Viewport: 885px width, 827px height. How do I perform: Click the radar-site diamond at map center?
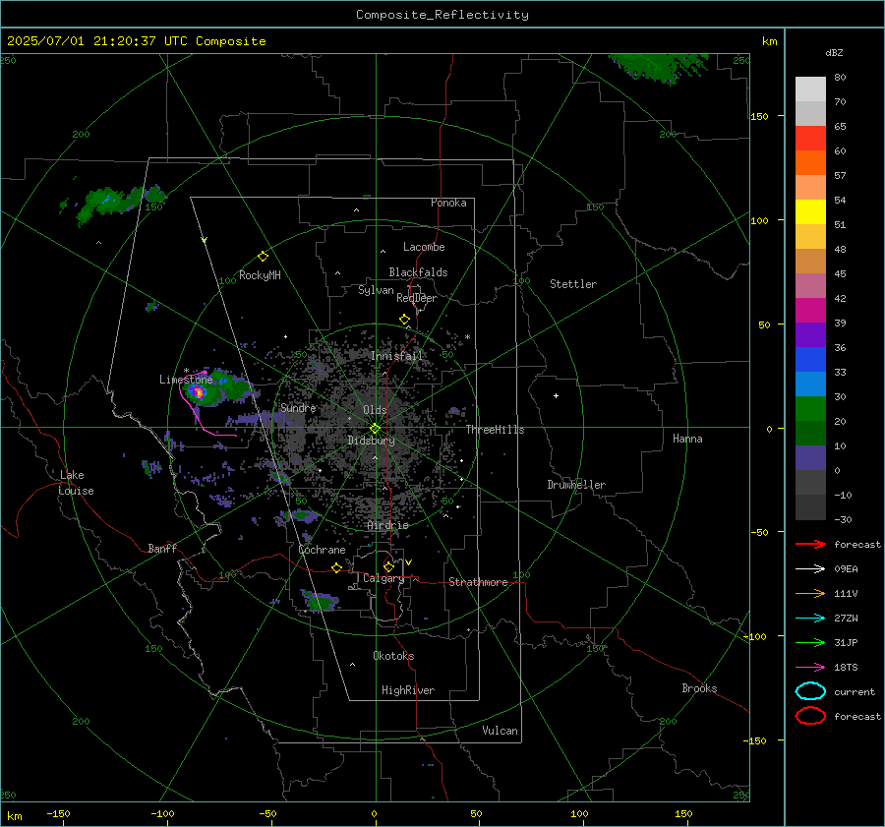375,429
